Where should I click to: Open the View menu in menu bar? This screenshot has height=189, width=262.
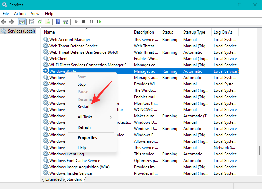click(35, 14)
